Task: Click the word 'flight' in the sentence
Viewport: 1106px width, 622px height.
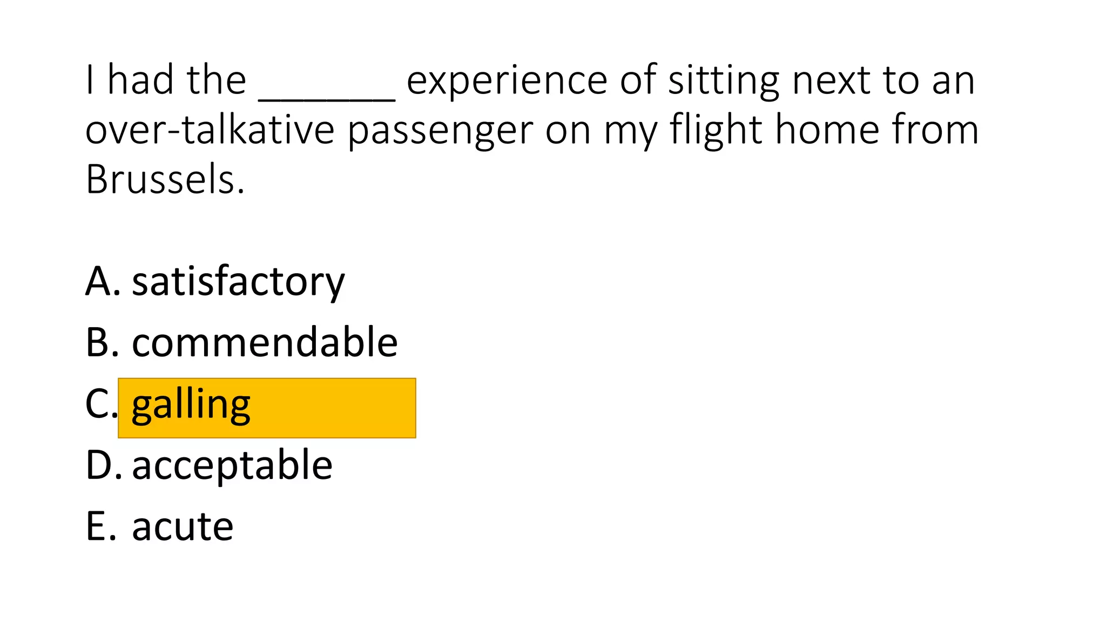Action: click(716, 131)
